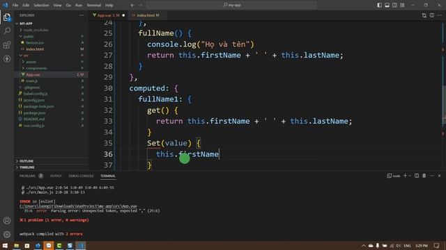This screenshot has height=250, width=446.
Task: Select the Terminal panel tab
Action: pyautogui.click(x=108, y=176)
